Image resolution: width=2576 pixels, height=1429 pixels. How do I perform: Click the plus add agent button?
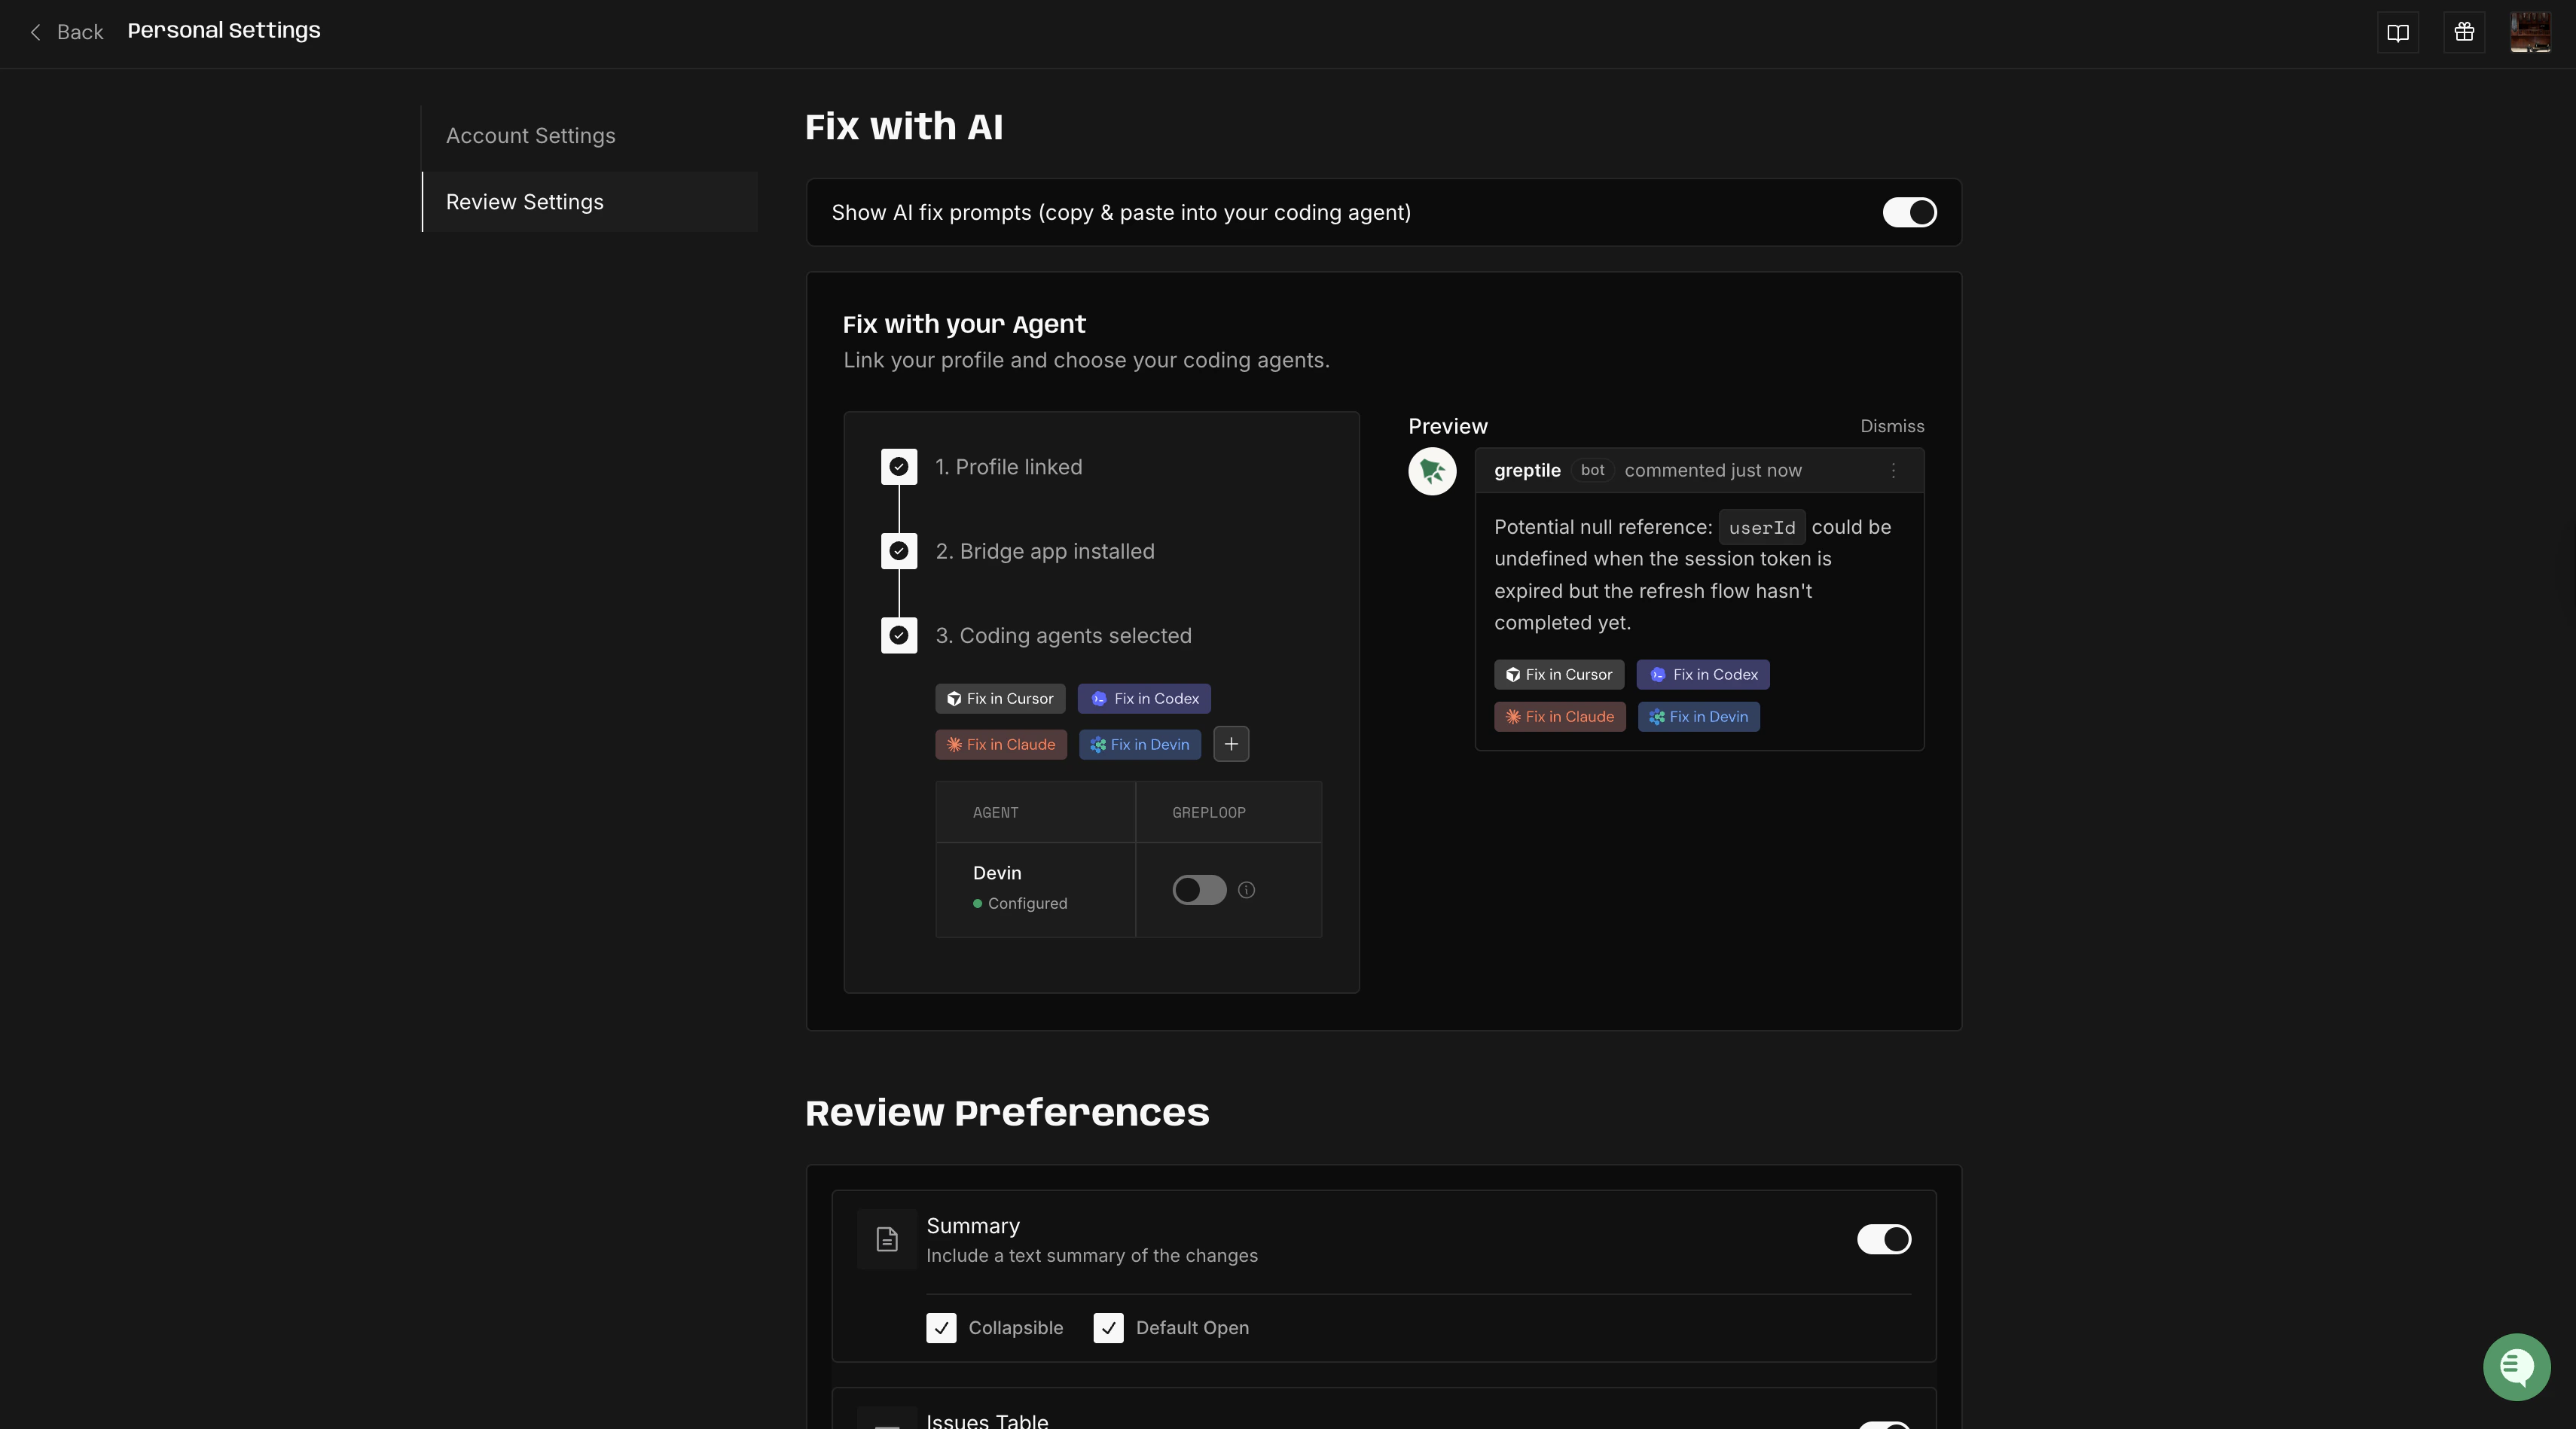pos(1230,743)
